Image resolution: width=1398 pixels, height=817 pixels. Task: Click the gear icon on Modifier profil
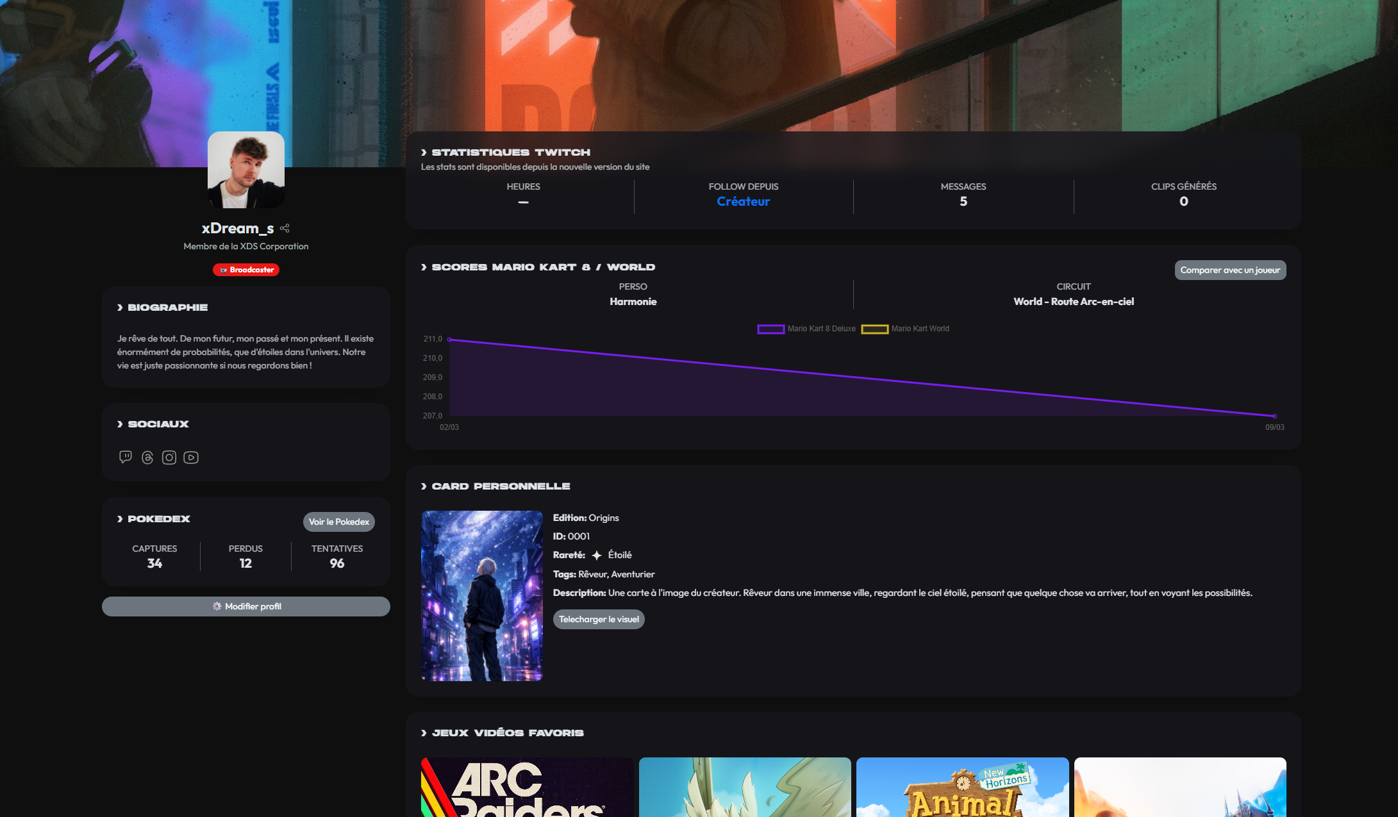pyautogui.click(x=217, y=606)
